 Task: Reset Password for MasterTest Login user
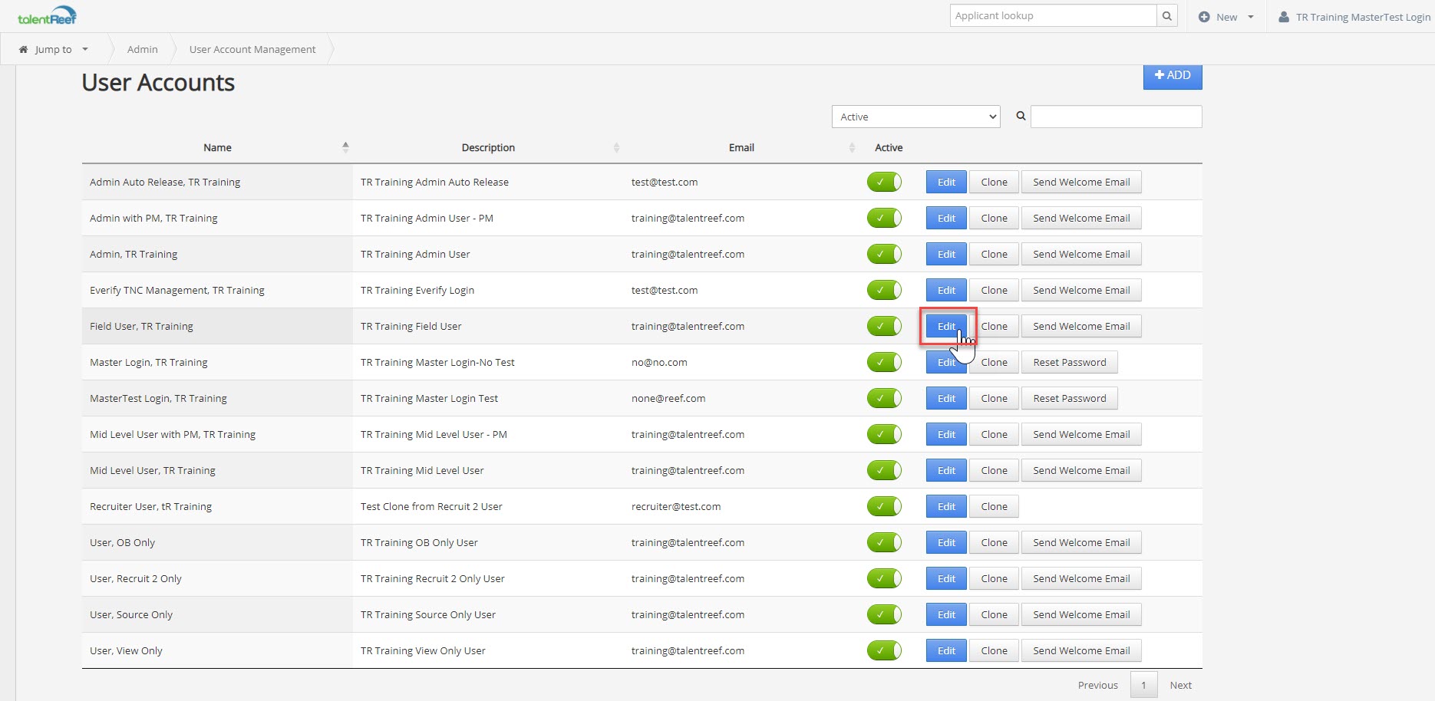coord(1069,399)
